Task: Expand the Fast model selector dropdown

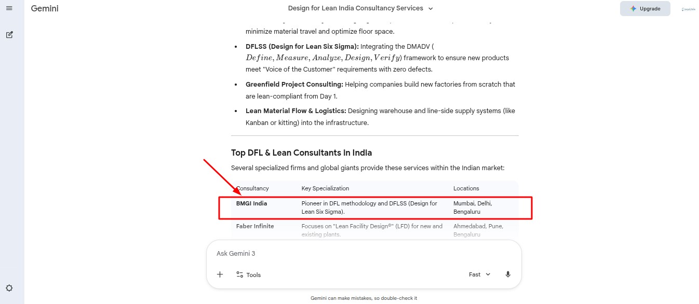Action: [479, 274]
